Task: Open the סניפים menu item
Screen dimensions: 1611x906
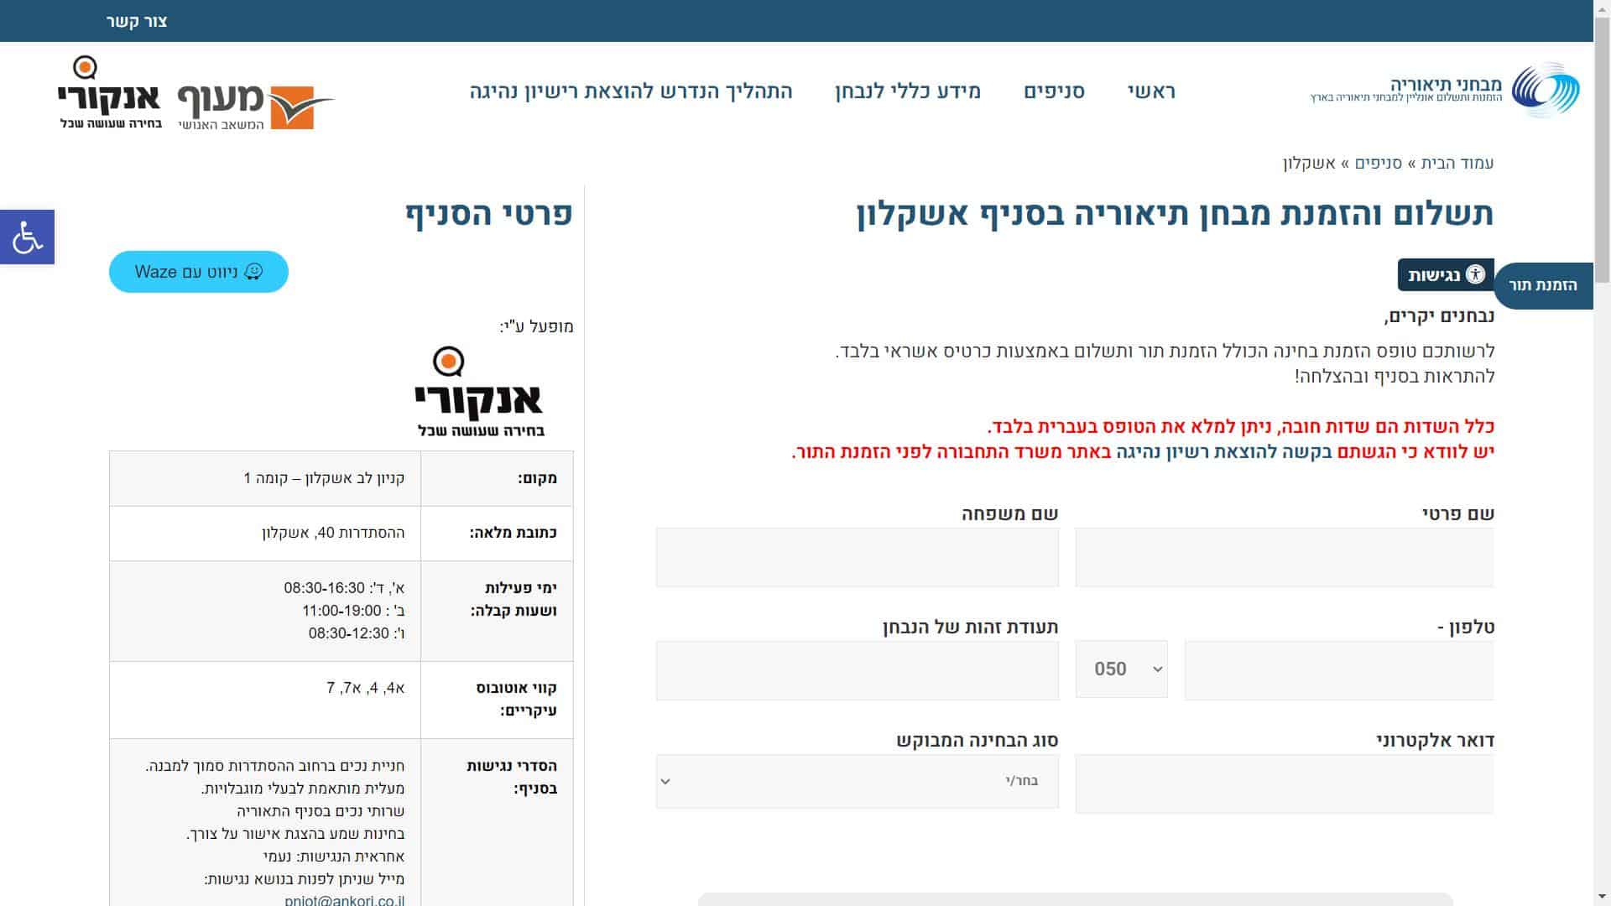Action: point(1054,91)
